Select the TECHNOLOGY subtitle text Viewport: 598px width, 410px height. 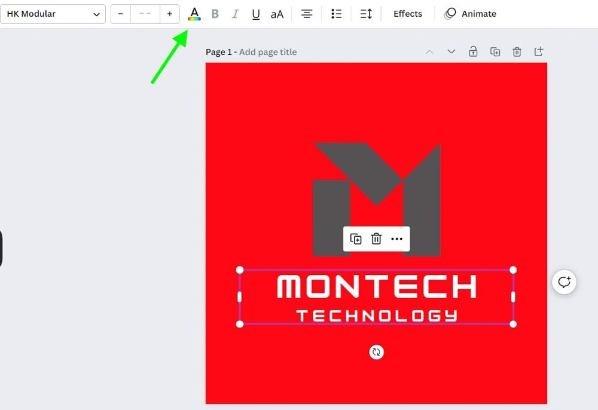376,316
